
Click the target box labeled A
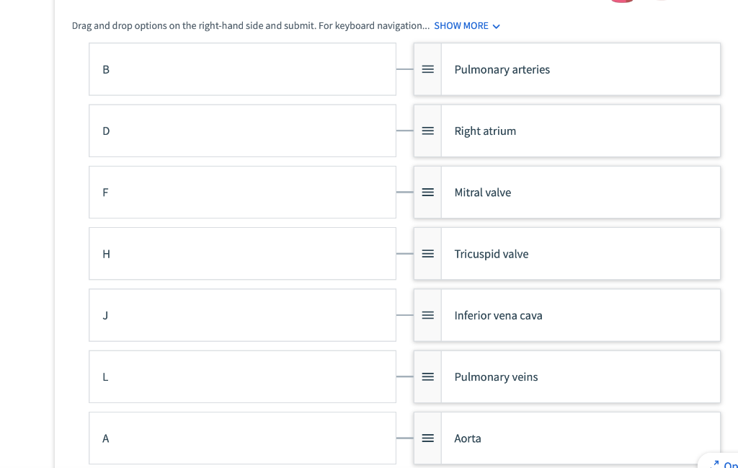(x=242, y=438)
